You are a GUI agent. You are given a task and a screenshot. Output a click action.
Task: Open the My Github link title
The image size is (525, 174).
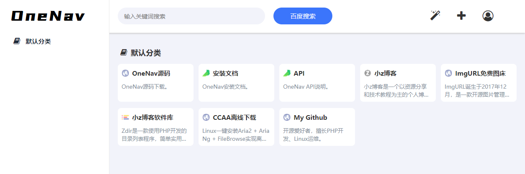pyautogui.click(x=310, y=117)
